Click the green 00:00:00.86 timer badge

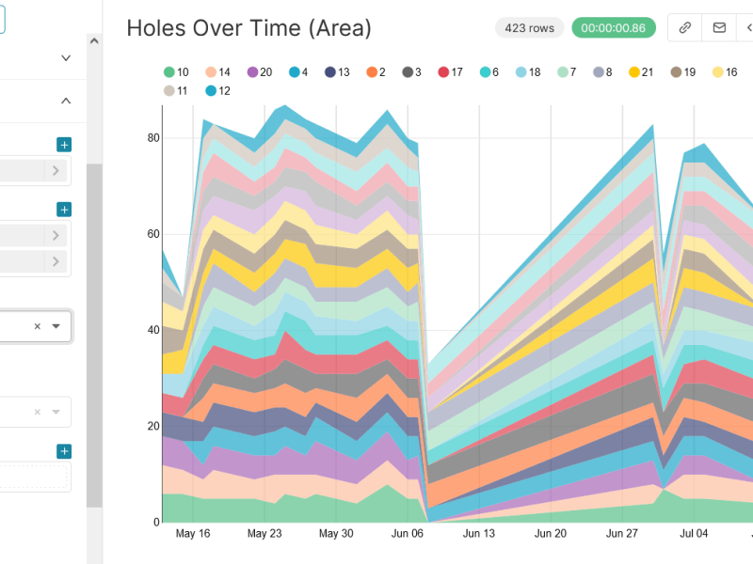613,28
